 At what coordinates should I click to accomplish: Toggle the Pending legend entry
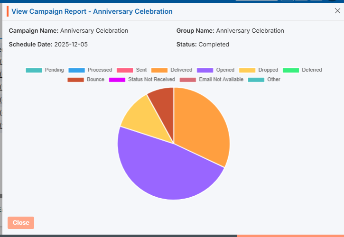click(x=45, y=70)
